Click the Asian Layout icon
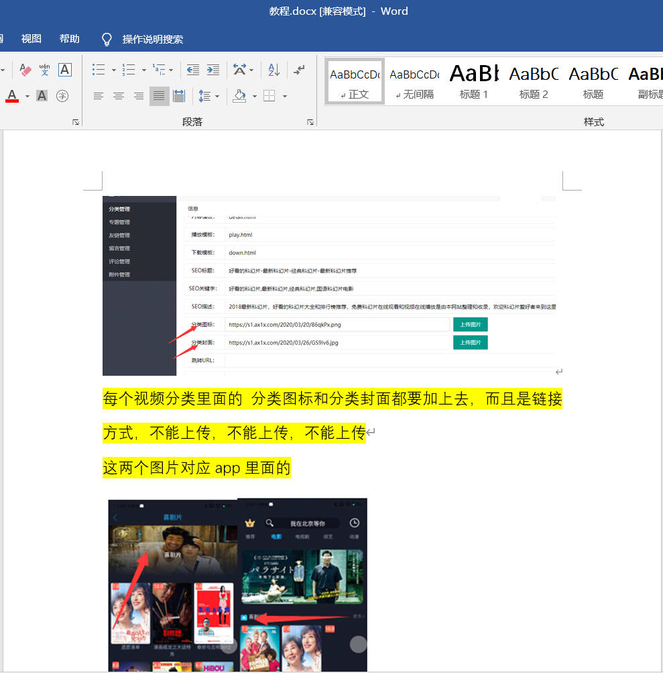This screenshot has height=673, width=663. tap(239, 70)
